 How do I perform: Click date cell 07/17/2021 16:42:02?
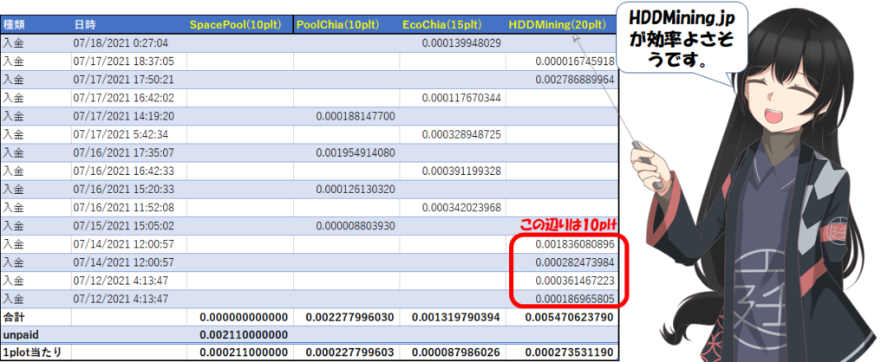click(123, 98)
